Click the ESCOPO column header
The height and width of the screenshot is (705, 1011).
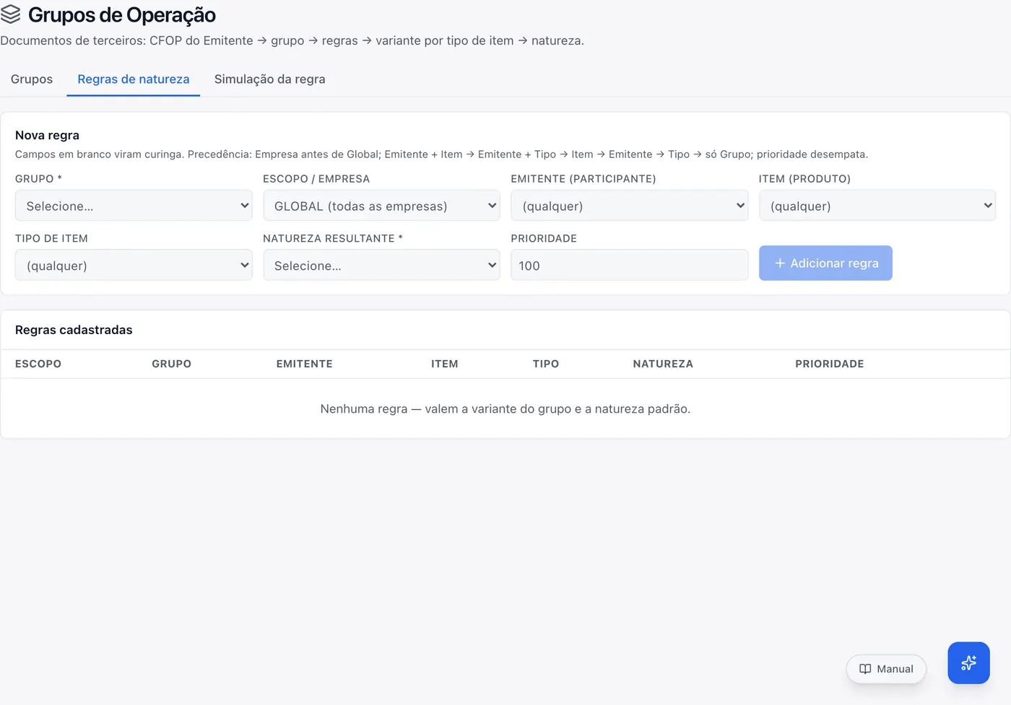[x=38, y=364]
